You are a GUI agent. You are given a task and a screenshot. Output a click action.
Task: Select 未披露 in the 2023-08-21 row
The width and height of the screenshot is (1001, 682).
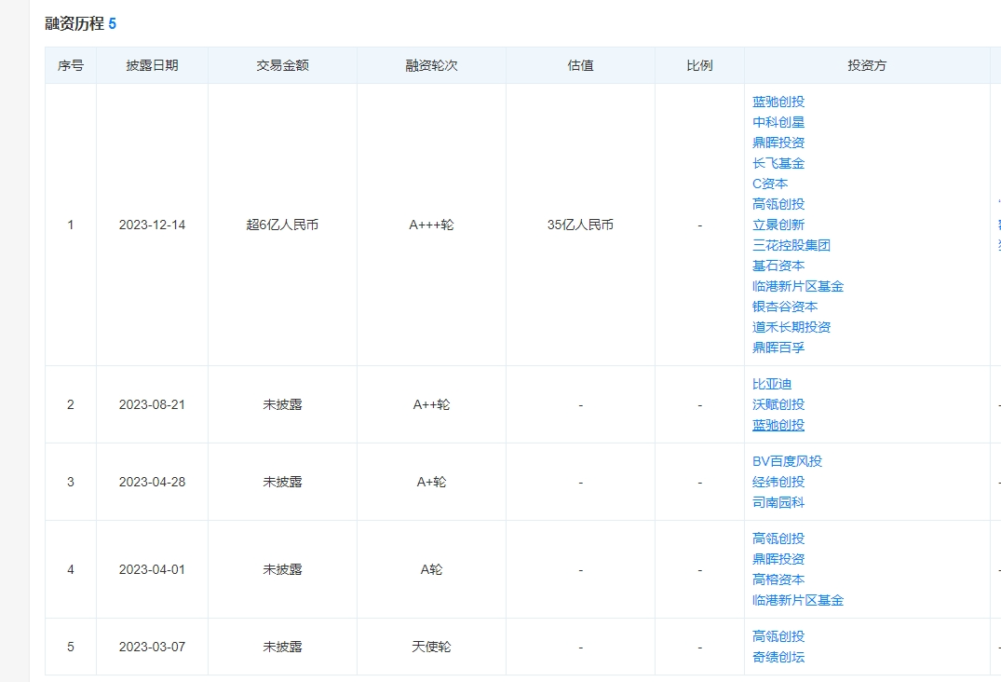point(282,404)
